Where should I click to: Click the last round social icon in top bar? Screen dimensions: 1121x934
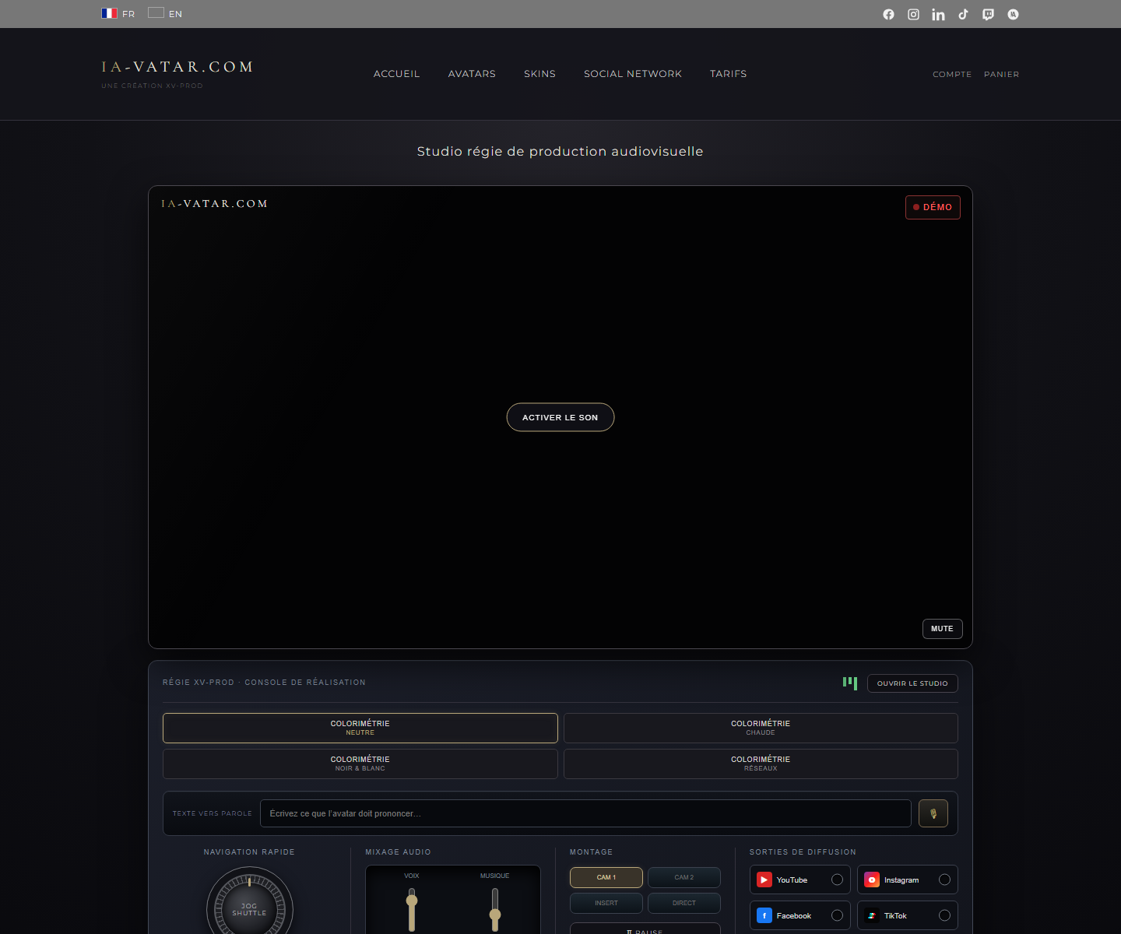coord(1013,14)
